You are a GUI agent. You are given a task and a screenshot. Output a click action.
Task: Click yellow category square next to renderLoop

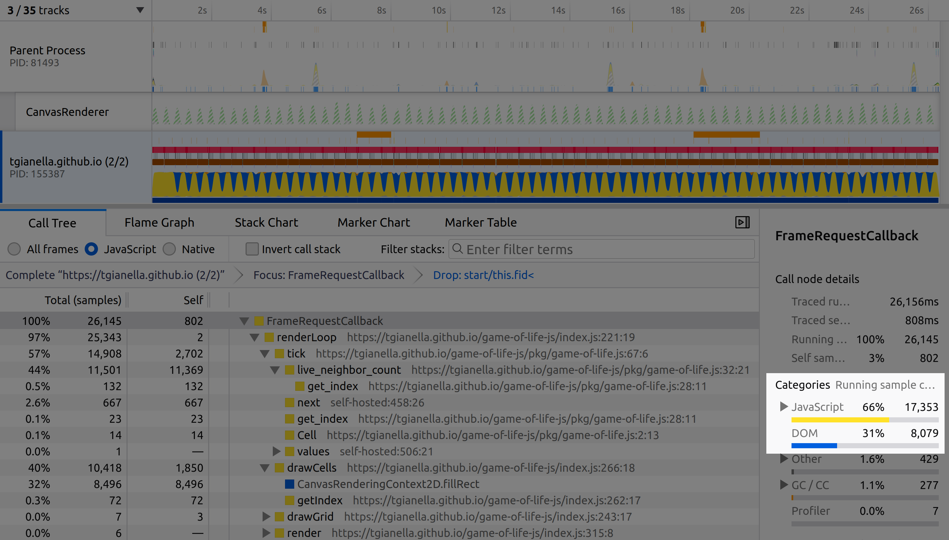point(269,337)
